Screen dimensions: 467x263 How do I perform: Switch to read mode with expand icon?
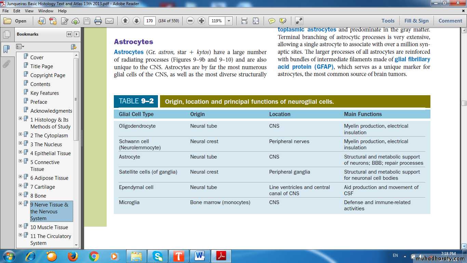tap(299, 21)
